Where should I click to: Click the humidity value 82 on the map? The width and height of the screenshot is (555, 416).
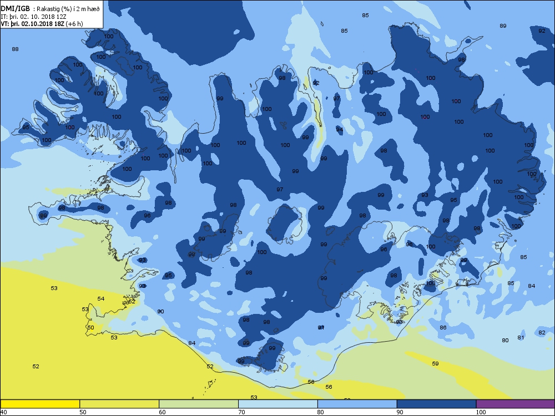pyautogui.click(x=542, y=332)
